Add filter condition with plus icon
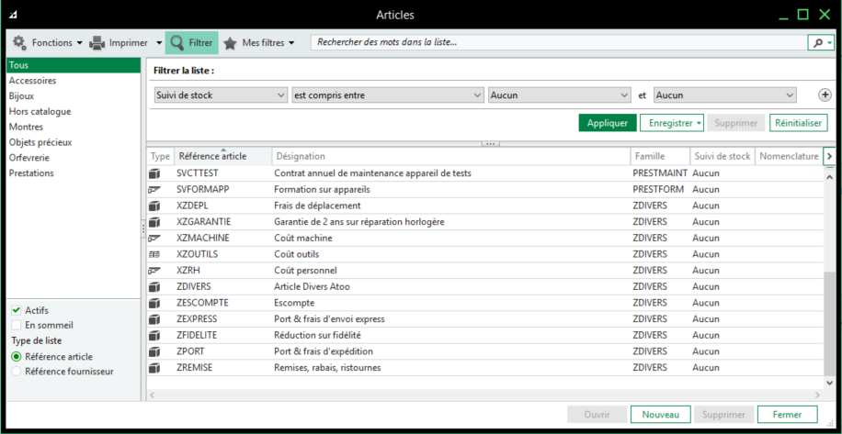The width and height of the screenshot is (842, 434). [825, 95]
